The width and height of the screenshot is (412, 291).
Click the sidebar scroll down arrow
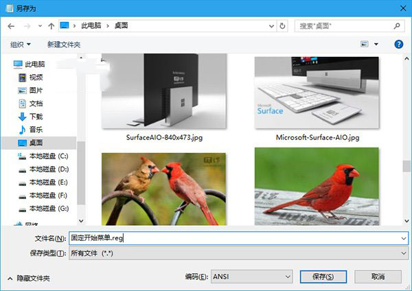[x=81, y=221]
